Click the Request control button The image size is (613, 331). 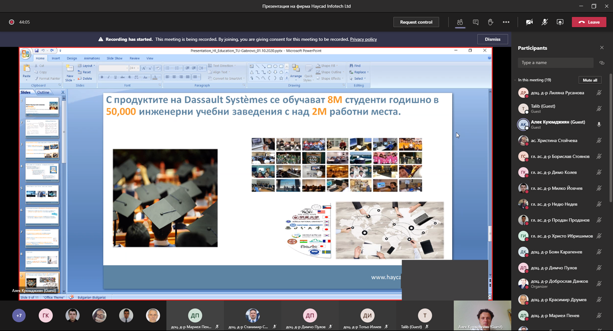(416, 22)
